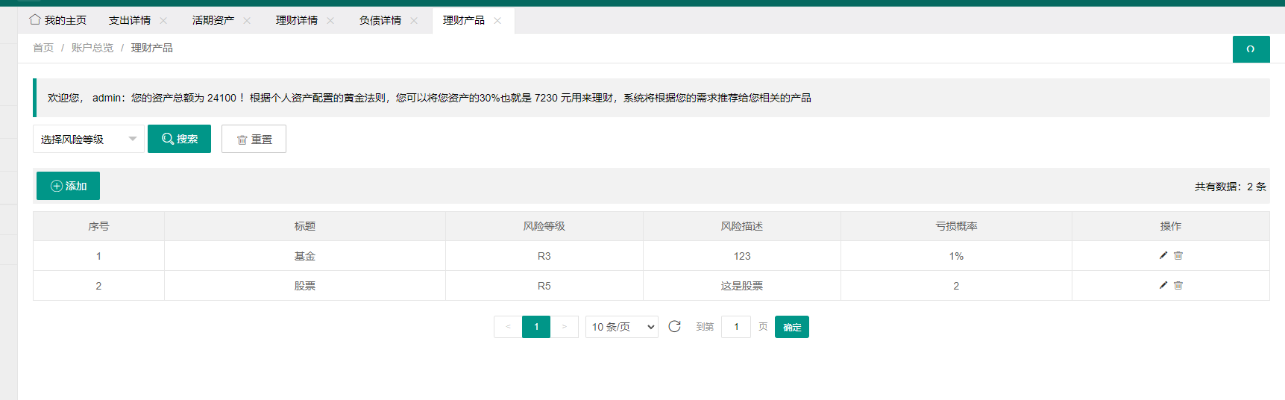Close the 活期资产 tab
This screenshot has height=400, width=1285.
(x=247, y=21)
